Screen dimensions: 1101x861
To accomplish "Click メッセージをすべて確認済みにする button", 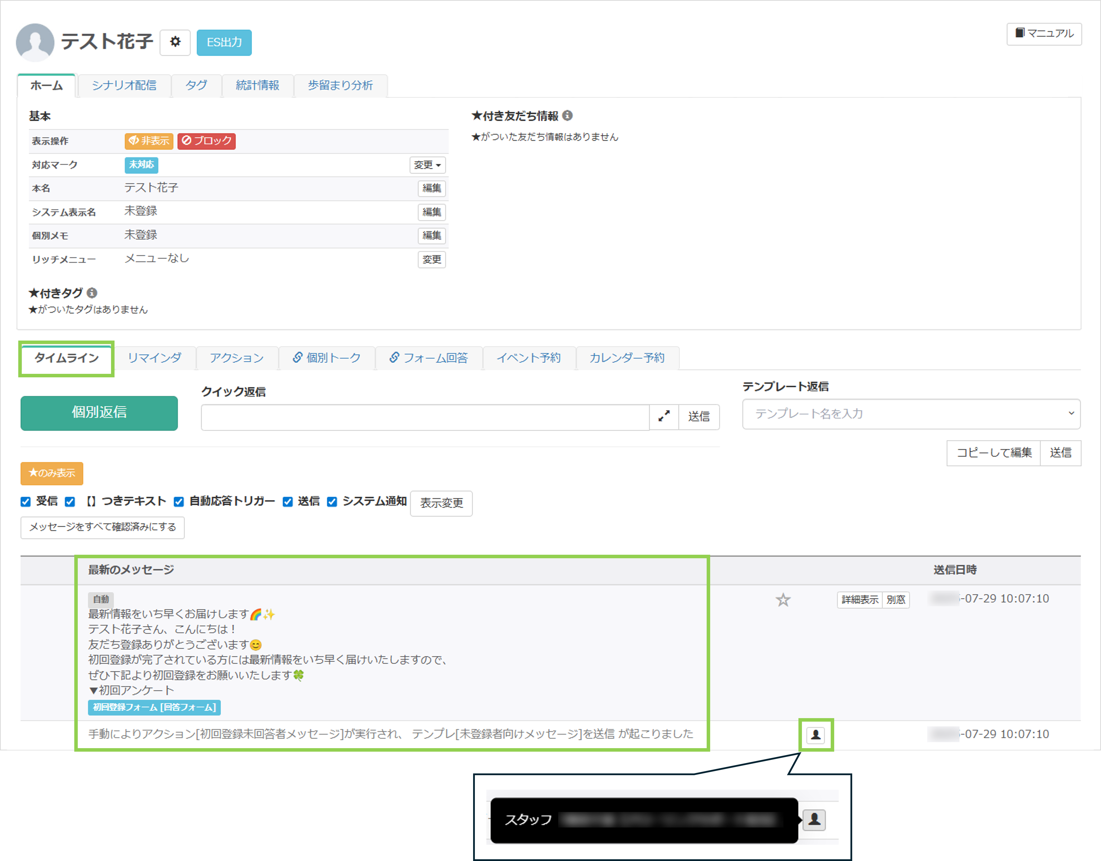I will 102,527.
